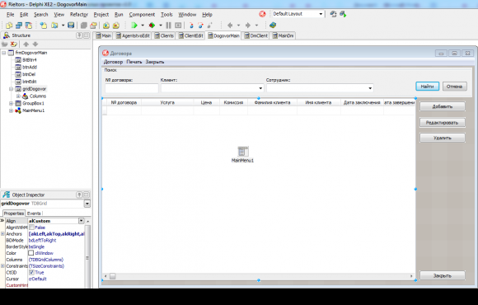Open the Component menu
Image resolution: width=478 pixels, height=305 pixels.
[x=142, y=15]
